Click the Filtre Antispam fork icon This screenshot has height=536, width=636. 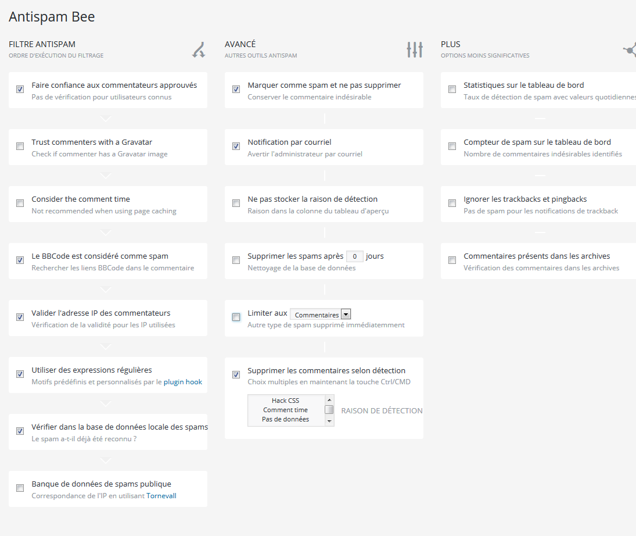[x=199, y=49]
